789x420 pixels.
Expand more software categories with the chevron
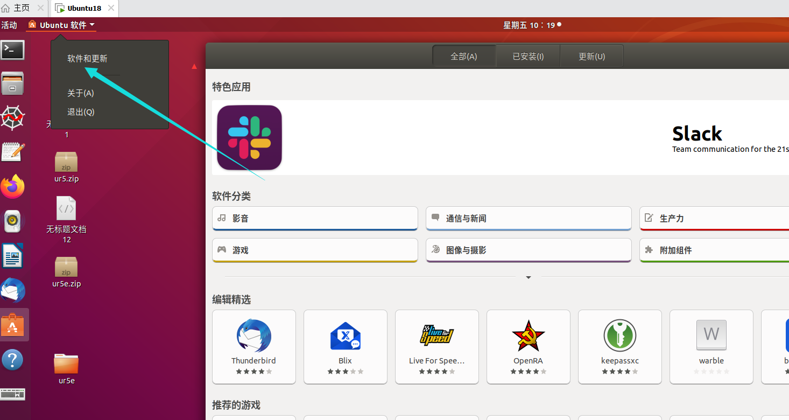528,277
